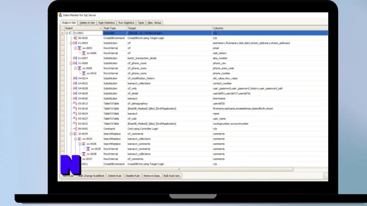Click the Substitution icon beside rule 01-0008

[x=75, y=63]
